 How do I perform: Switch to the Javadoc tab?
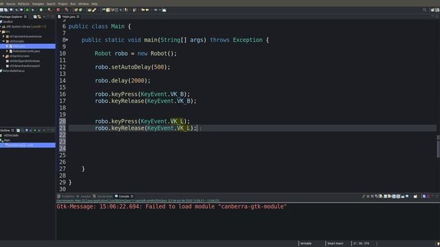84,196
